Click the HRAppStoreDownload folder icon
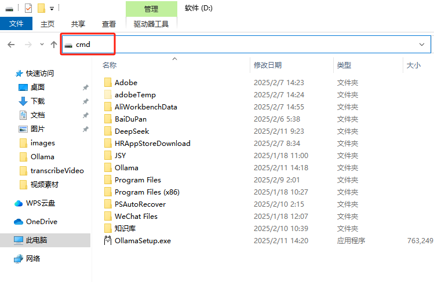Screen dimensions: 434x282 [108, 143]
